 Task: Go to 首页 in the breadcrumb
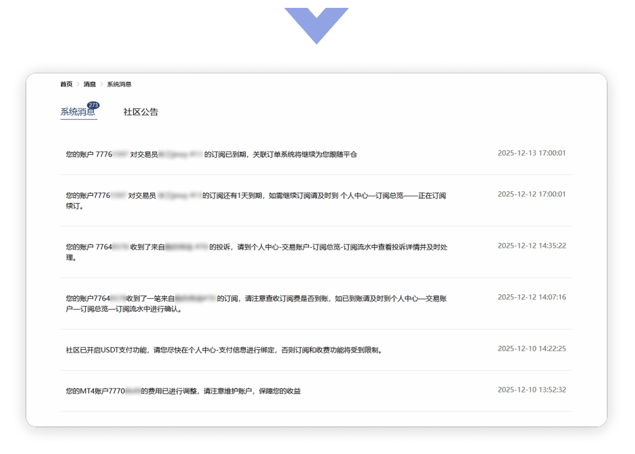66,85
